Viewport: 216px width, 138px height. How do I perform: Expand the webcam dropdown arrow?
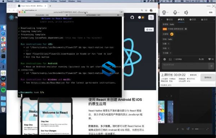coord(168,13)
